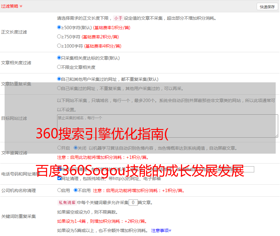280x236 pixels.
Task: Click the 目标网站过滤 row label
Action: [x=14, y=118]
